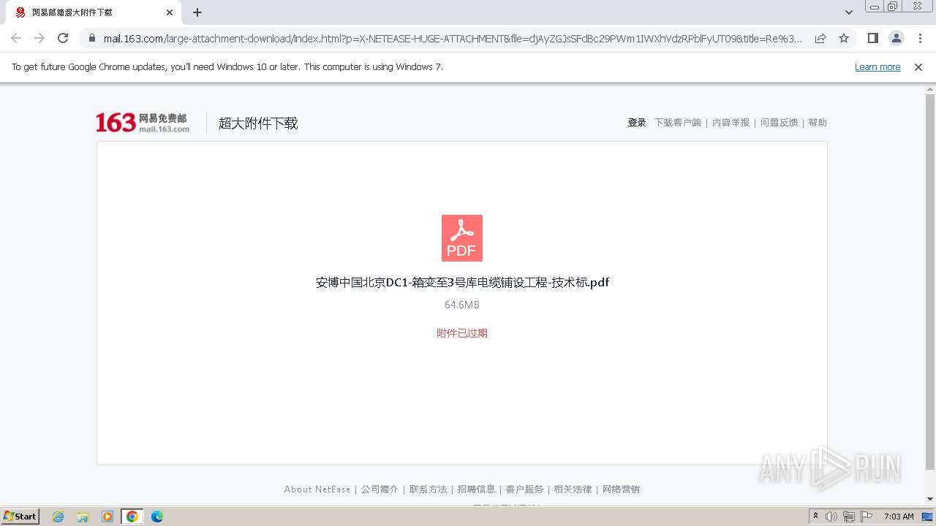Open File Explorer from taskbar
Viewport: 936px width, 526px height.
tap(83, 517)
